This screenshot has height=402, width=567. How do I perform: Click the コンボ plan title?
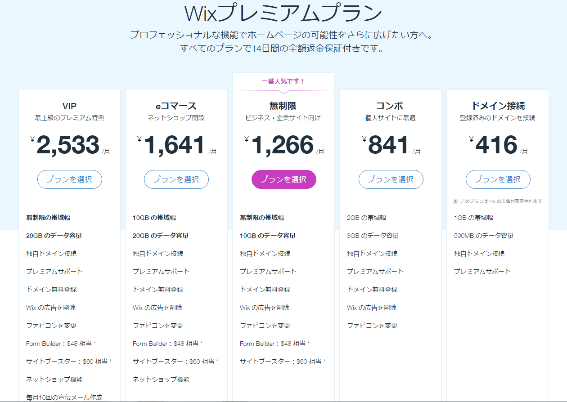click(x=390, y=107)
